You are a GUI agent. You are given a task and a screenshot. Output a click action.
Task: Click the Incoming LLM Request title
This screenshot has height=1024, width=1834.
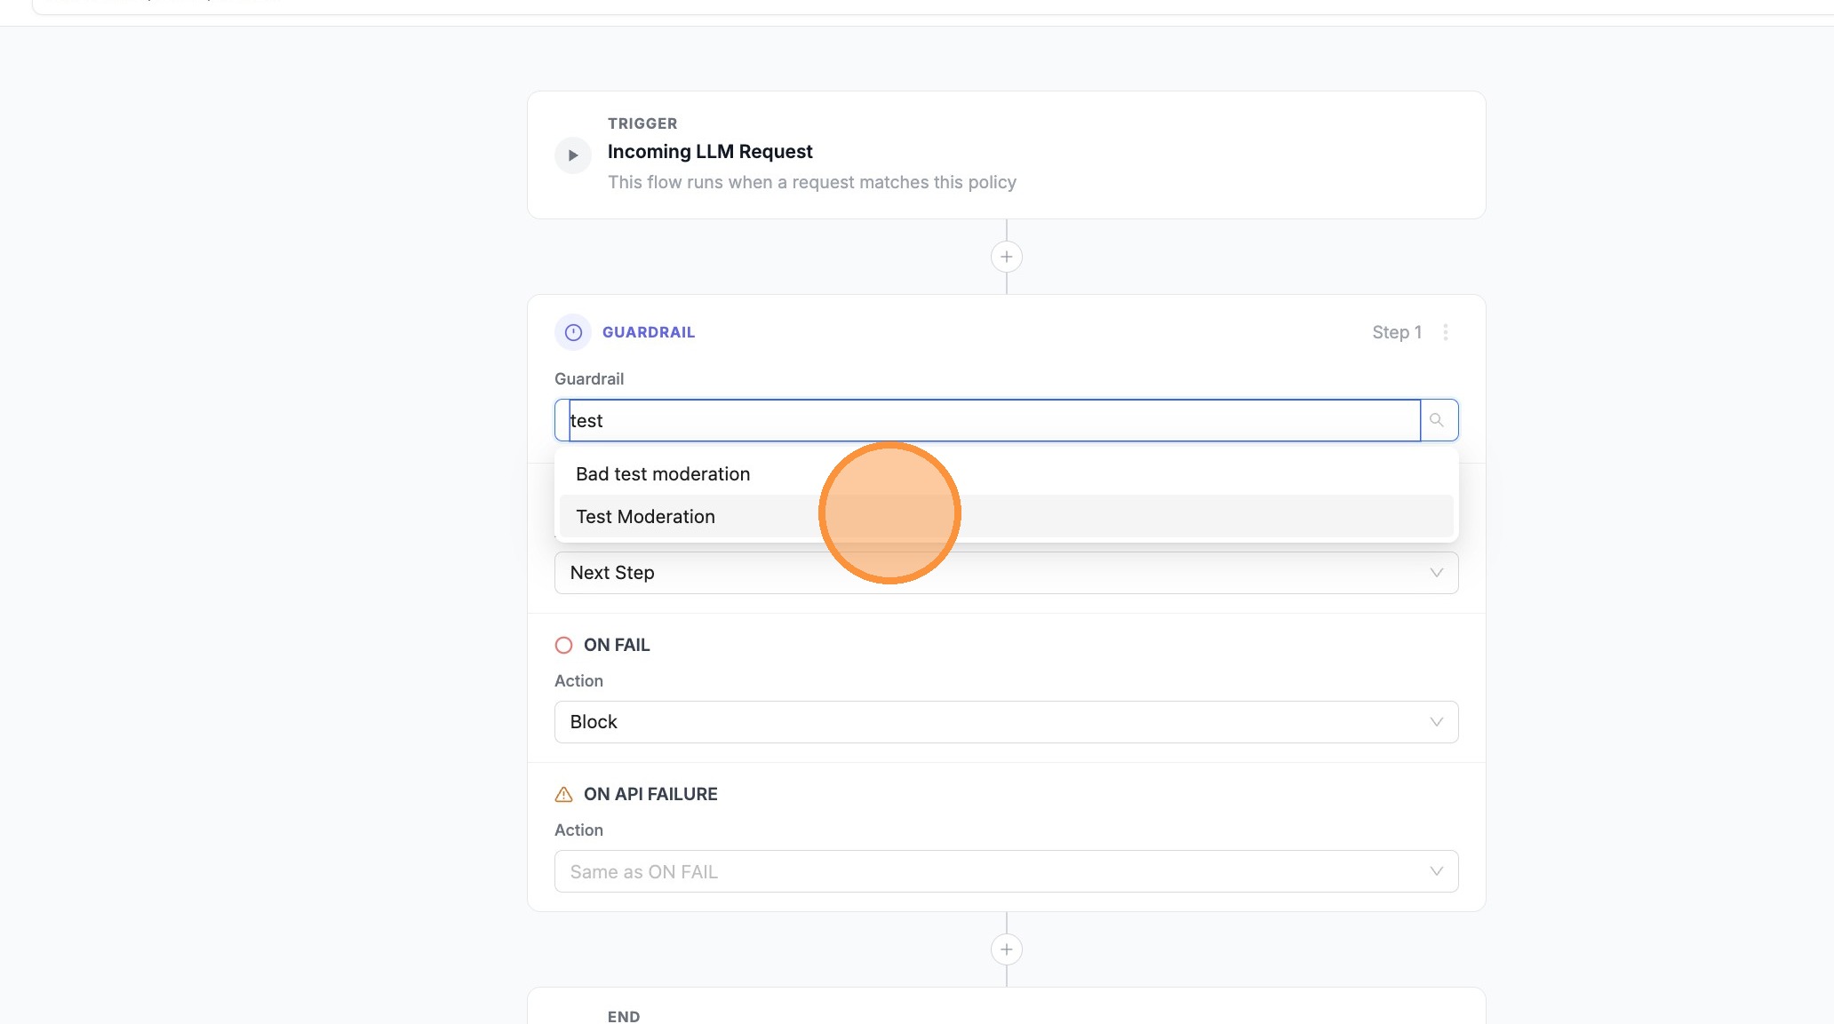pyautogui.click(x=710, y=152)
